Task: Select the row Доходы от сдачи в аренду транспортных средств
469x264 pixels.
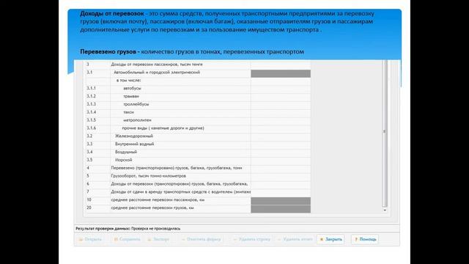Action: [x=181, y=192]
